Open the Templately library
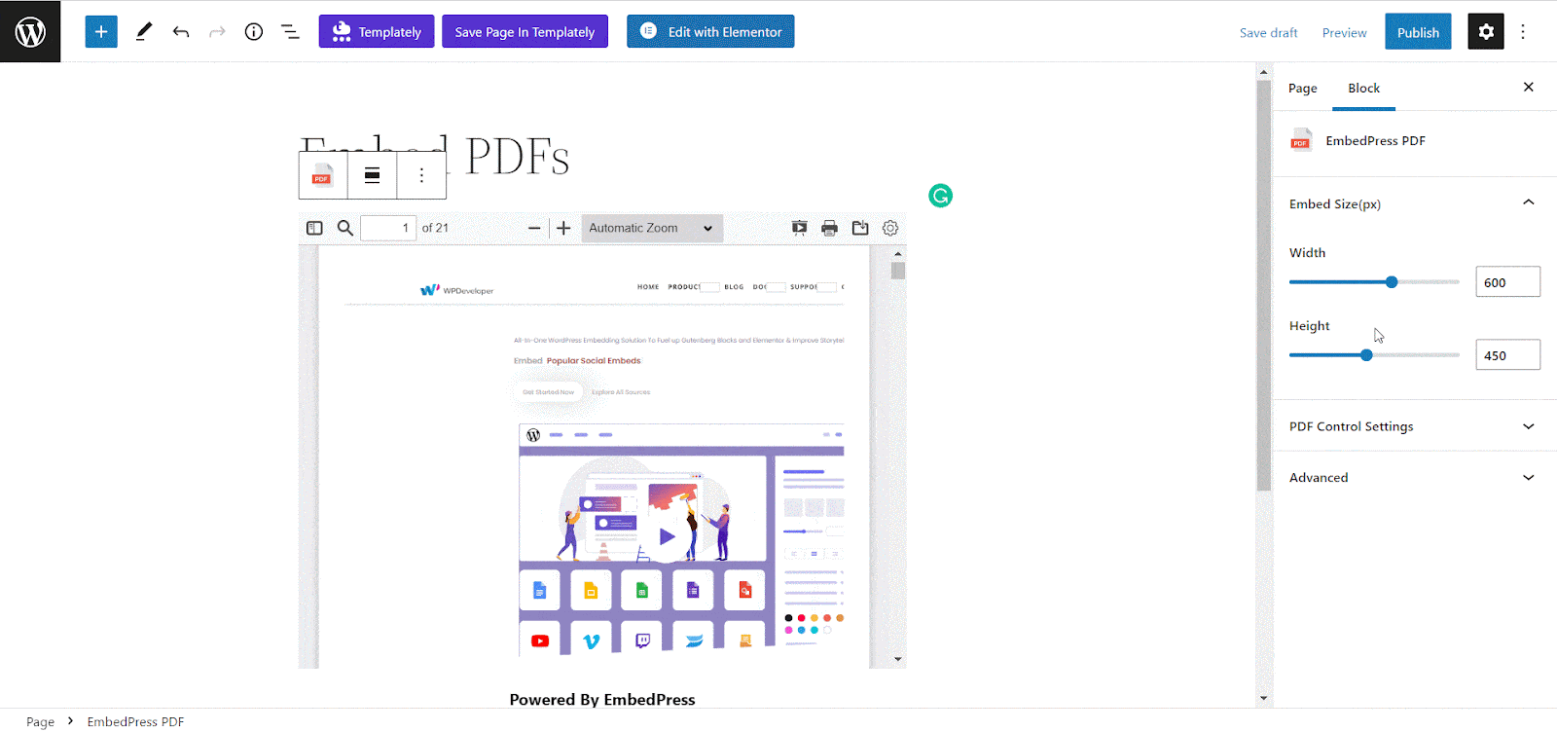 (377, 31)
